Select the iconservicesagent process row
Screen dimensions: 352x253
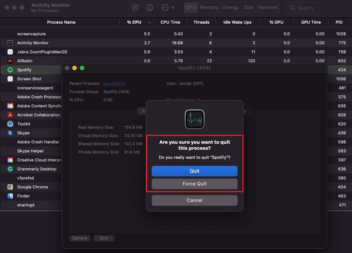pos(31,88)
